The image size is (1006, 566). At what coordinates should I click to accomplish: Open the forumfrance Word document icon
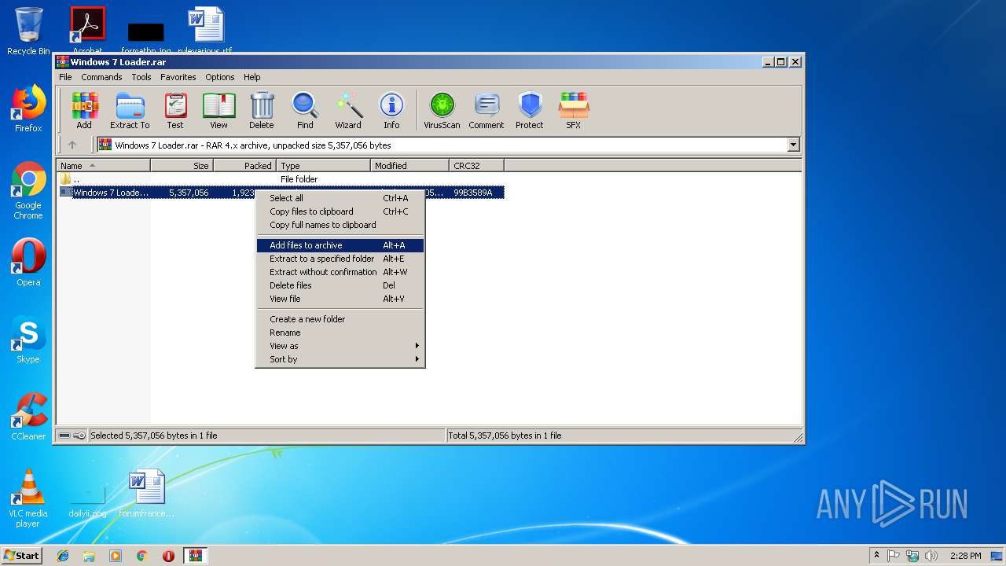click(x=147, y=494)
